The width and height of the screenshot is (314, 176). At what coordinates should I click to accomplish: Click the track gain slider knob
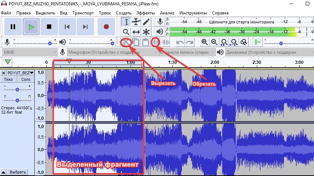coord(17,89)
